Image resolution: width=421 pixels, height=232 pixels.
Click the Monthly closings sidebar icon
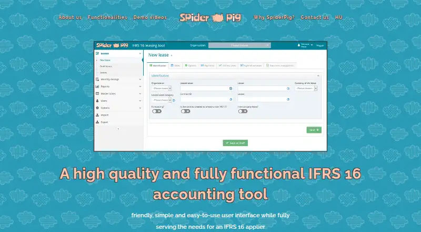pyautogui.click(x=97, y=80)
